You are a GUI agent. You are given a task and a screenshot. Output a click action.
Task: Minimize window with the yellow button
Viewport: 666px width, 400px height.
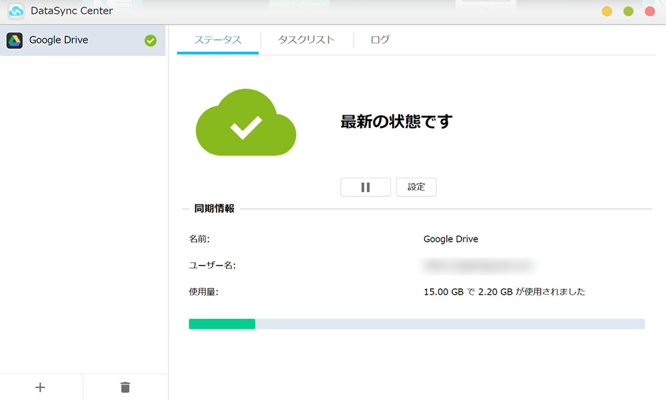(x=607, y=11)
